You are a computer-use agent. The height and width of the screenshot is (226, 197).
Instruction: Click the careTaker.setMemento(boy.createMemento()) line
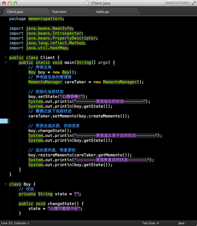[x=79, y=116]
